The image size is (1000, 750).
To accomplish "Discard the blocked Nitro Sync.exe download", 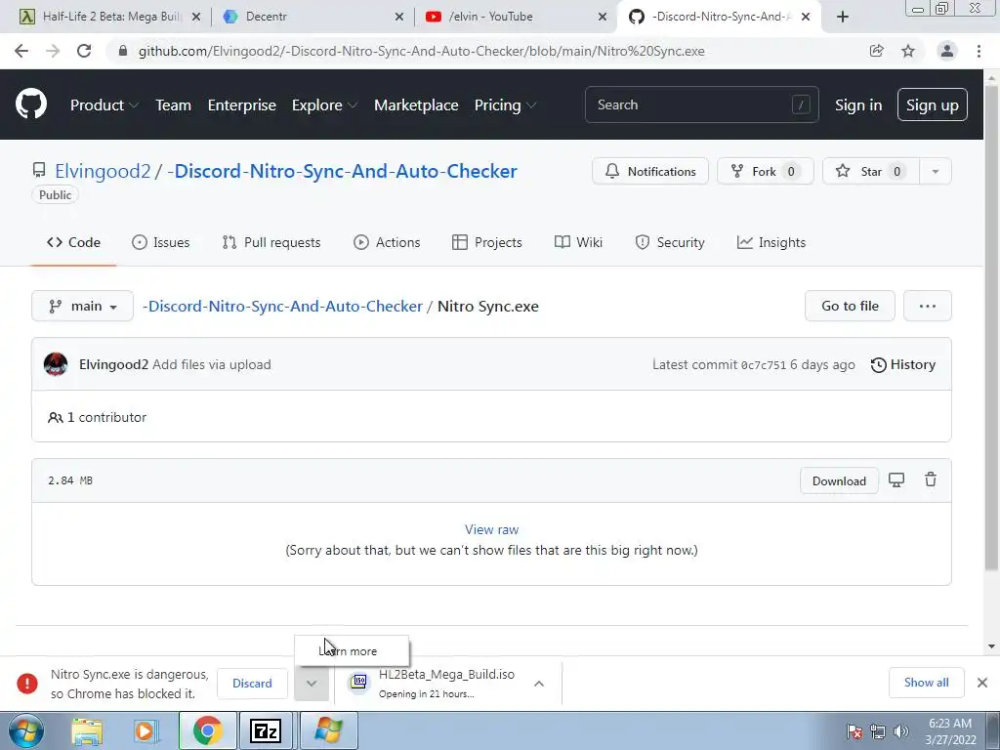I will (x=252, y=683).
